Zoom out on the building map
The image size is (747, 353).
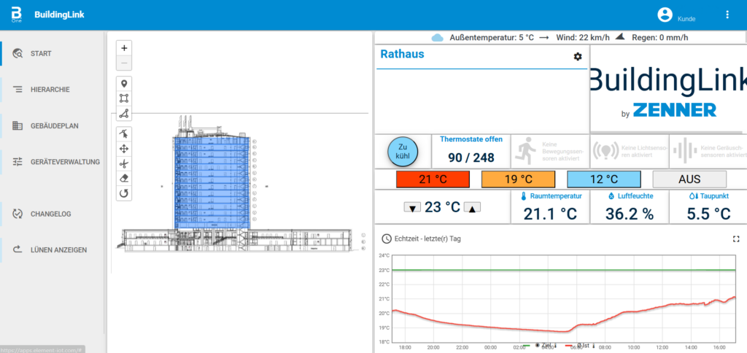coord(124,63)
